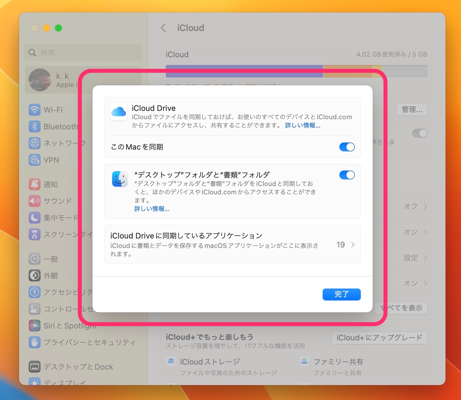The height and width of the screenshot is (400, 461).
Task: Click the Focus moon icon (集中モード)
Action: pyautogui.click(x=35, y=218)
